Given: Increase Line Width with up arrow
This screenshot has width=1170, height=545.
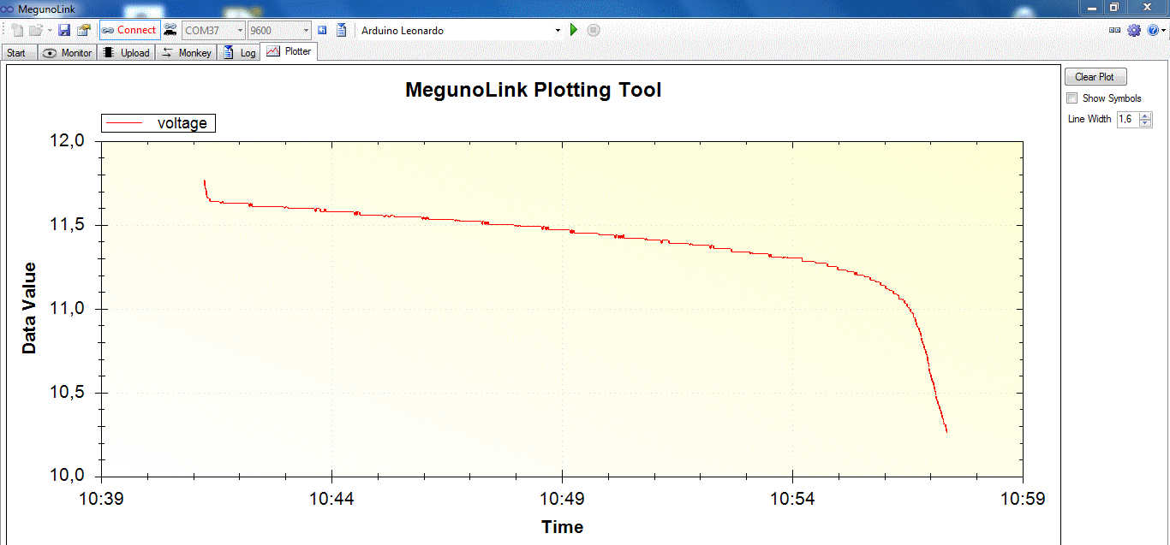Looking at the screenshot, I should [x=1145, y=116].
